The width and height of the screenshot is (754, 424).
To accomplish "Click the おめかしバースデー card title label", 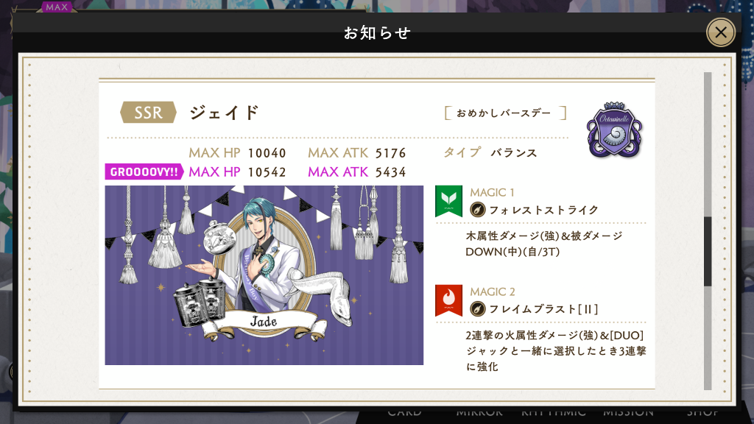I will 504,113.
